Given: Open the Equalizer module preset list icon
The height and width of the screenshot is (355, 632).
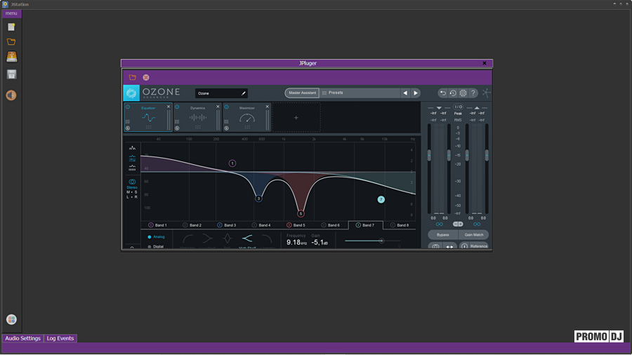Looking at the screenshot, I should (x=128, y=121).
